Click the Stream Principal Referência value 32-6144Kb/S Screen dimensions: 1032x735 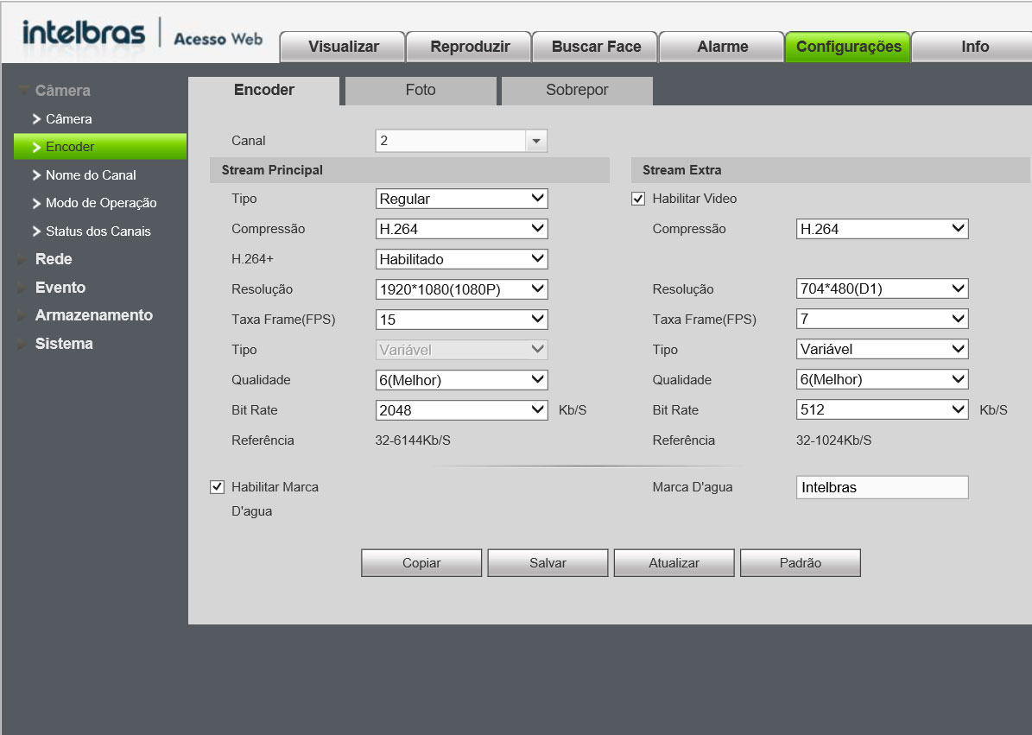(413, 440)
